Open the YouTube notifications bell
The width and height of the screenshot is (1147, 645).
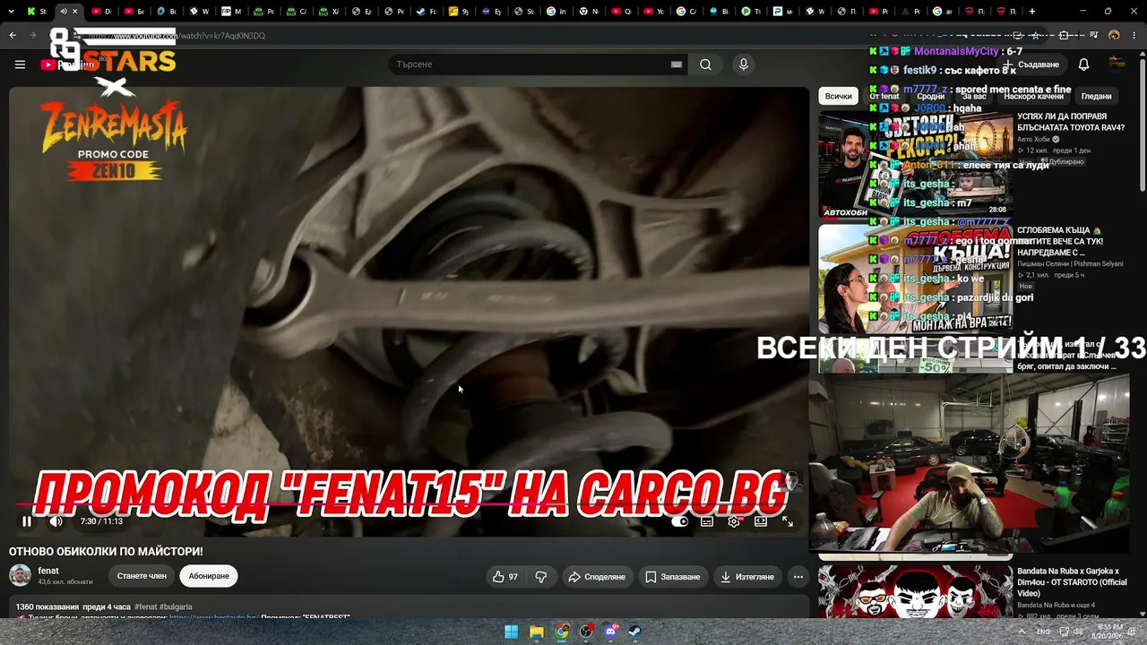[x=1083, y=64]
